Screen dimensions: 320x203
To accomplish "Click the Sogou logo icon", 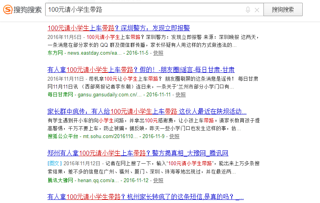I will point(7,10).
